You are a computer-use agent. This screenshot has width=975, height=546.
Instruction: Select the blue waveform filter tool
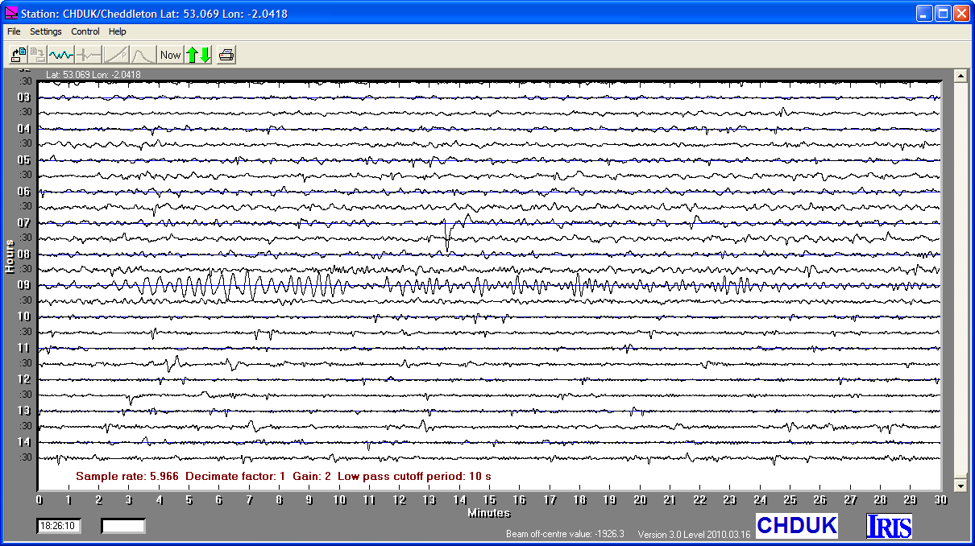coord(61,55)
